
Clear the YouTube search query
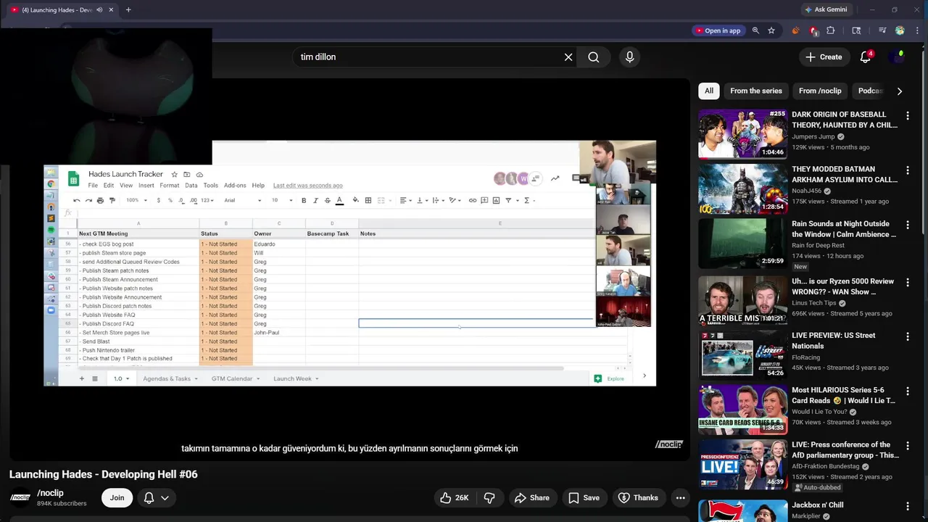568,57
